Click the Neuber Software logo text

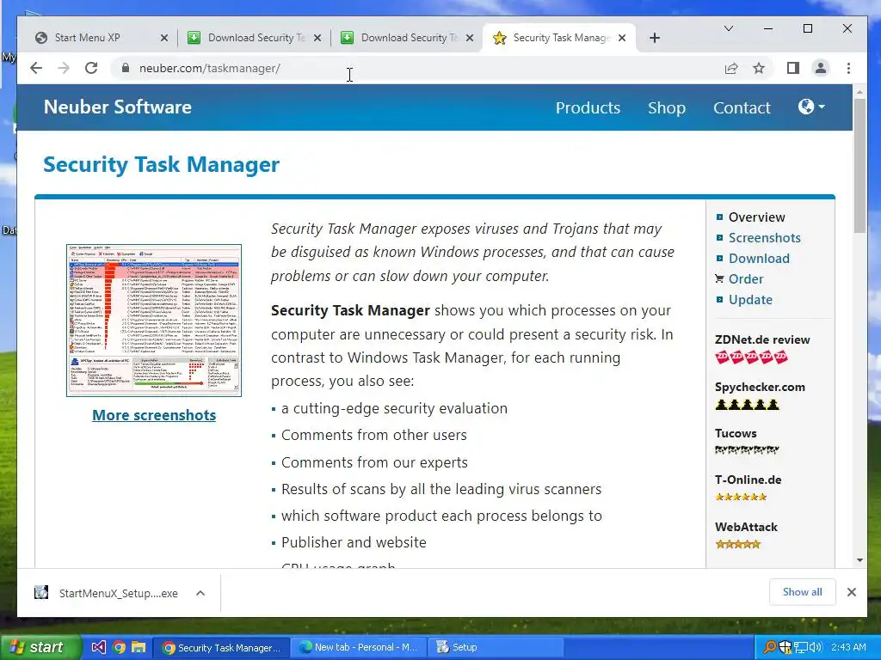117,107
